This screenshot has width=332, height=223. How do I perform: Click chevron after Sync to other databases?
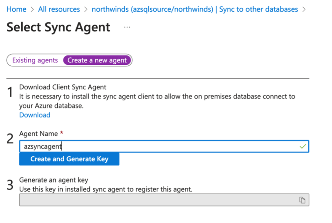[304, 9]
